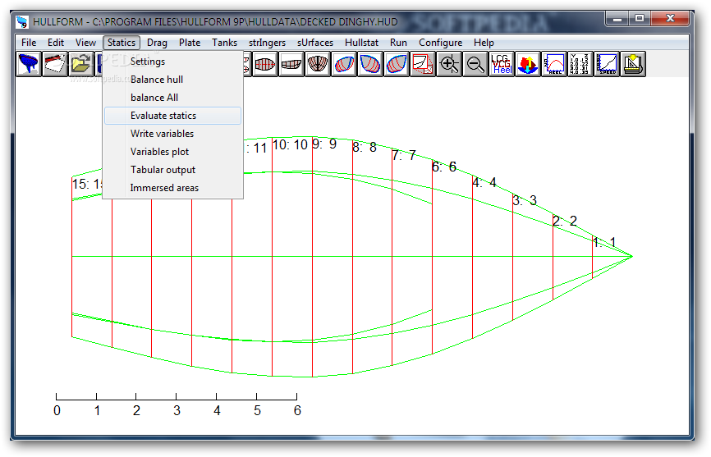Select Immersed areas menu entry
This screenshot has width=711, height=457.
(x=172, y=188)
